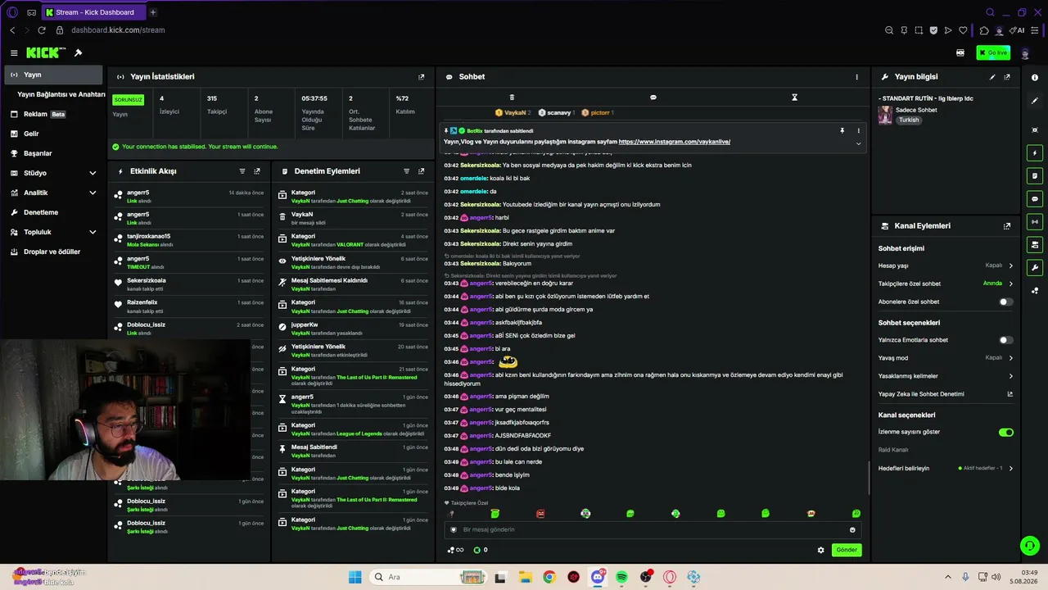Viewport: 1048px width, 590px height.
Task: Edit stream info with pencil icon
Action: 992,77
